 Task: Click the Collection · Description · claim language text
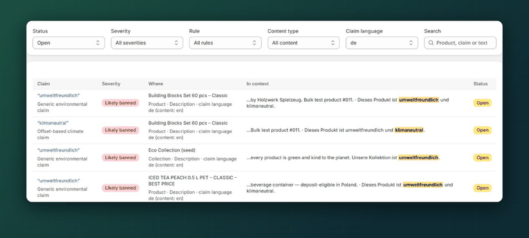(192, 162)
